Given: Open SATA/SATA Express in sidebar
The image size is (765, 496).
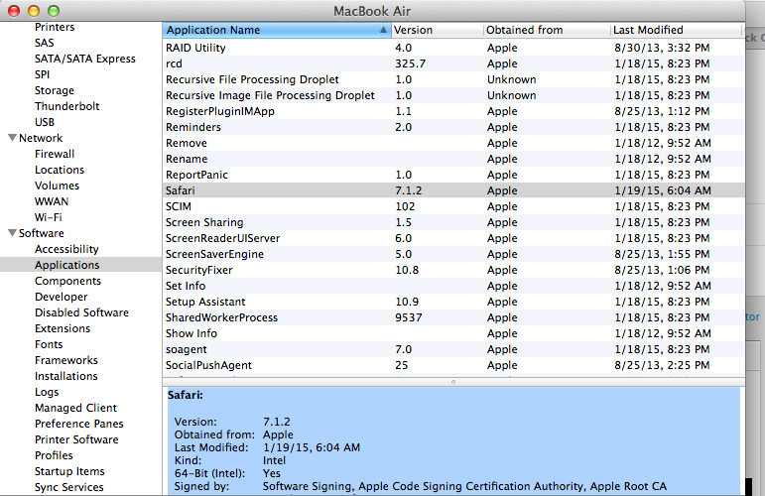Looking at the screenshot, I should click(85, 59).
